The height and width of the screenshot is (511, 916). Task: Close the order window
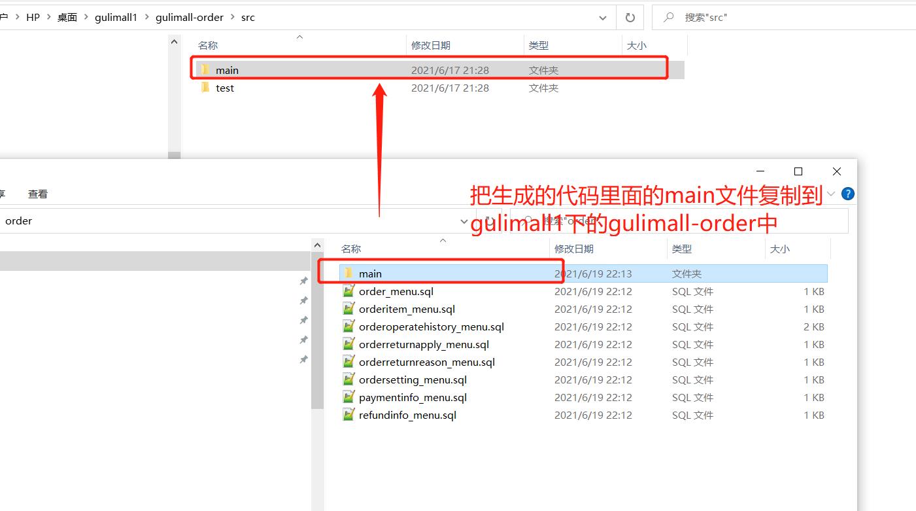[836, 171]
